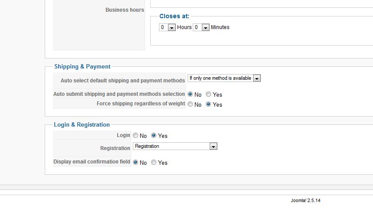Viewport: 373px width, 209px height.
Task: Click the Force shipping regardless of weight label
Action: click(x=141, y=104)
